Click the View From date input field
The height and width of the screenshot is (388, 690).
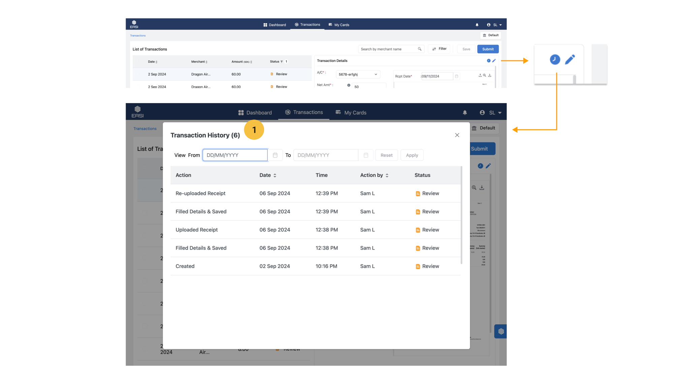(235, 155)
